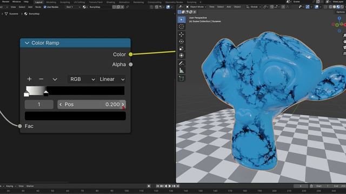Play the animation in reverse
The height and width of the screenshot is (194, 346).
166,186
